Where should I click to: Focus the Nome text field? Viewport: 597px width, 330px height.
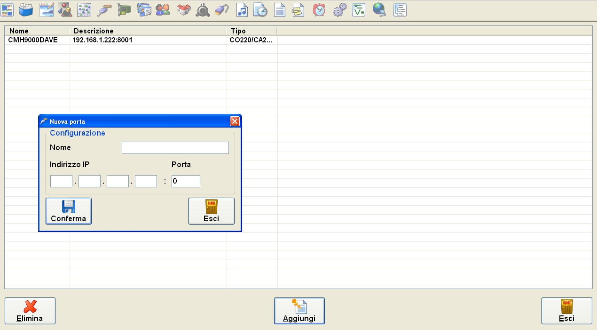[x=175, y=148]
